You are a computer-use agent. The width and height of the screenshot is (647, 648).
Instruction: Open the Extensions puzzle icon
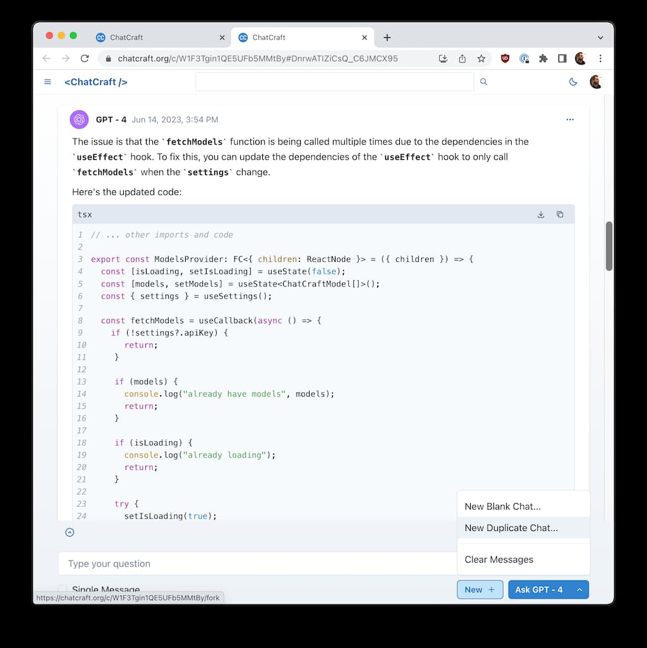(x=543, y=58)
